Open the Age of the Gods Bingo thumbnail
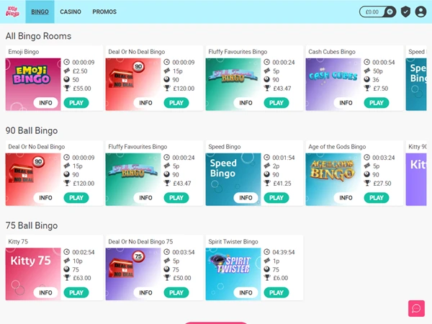The height and width of the screenshot is (324, 432). click(x=333, y=179)
